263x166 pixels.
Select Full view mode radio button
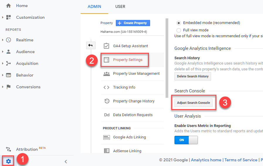tap(179, 30)
